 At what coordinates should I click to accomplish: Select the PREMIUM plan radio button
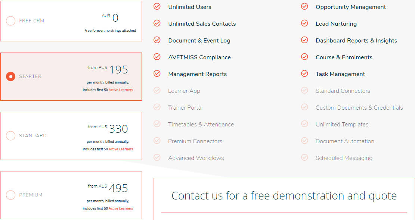click(10, 195)
